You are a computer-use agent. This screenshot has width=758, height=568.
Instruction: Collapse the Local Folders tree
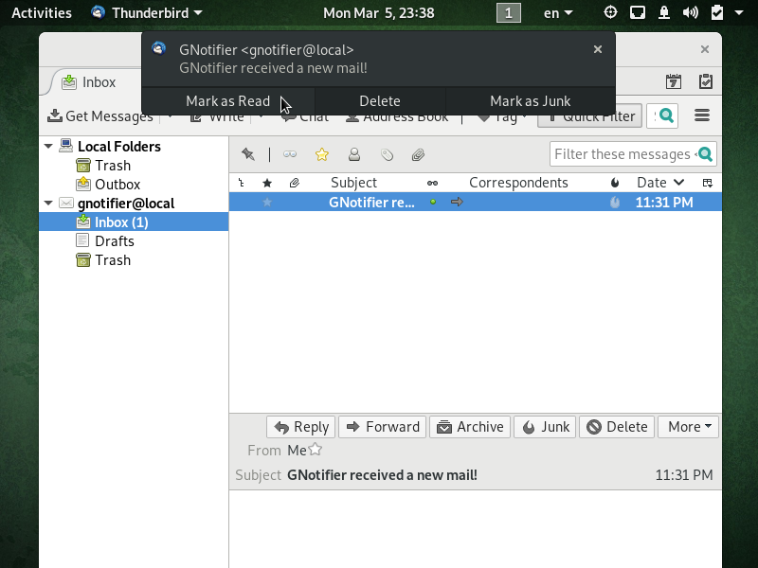48,146
